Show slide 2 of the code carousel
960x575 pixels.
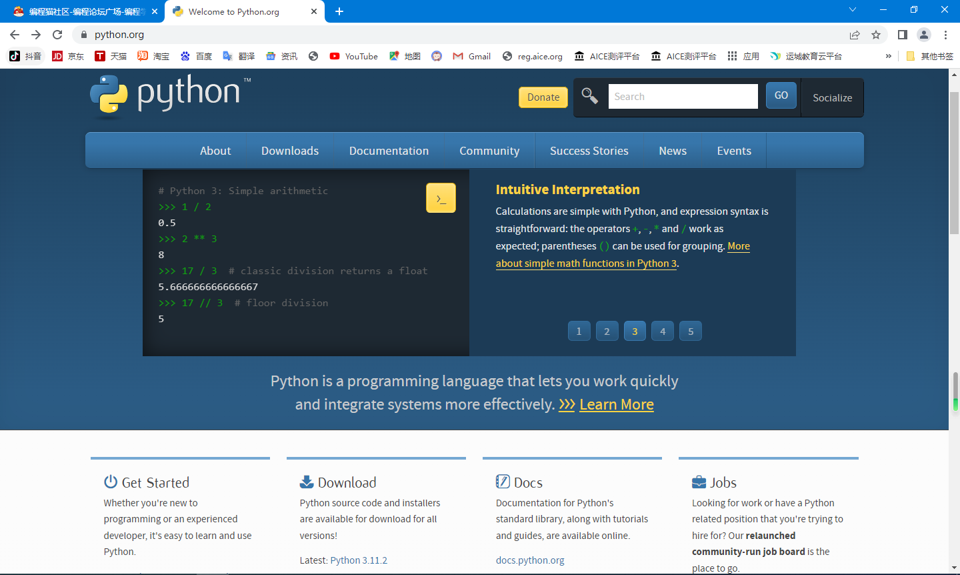tap(607, 331)
